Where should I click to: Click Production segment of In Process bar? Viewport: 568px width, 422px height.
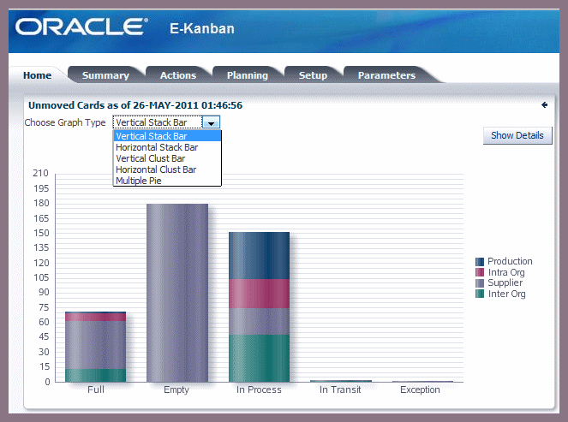pos(259,256)
